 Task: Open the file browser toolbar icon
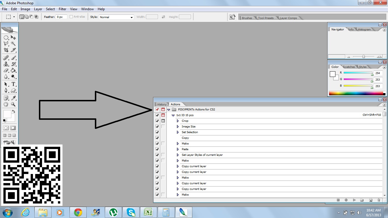(232, 17)
